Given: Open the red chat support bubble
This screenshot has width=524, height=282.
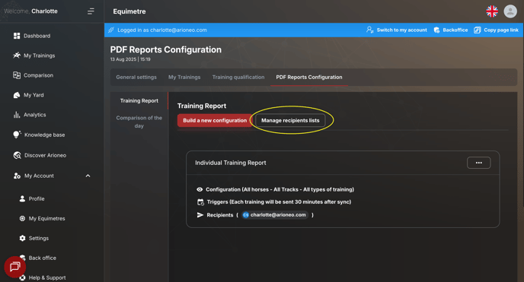Looking at the screenshot, I should click(14, 267).
